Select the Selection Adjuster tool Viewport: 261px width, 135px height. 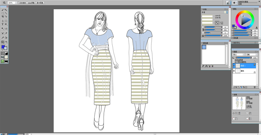(6, 16)
